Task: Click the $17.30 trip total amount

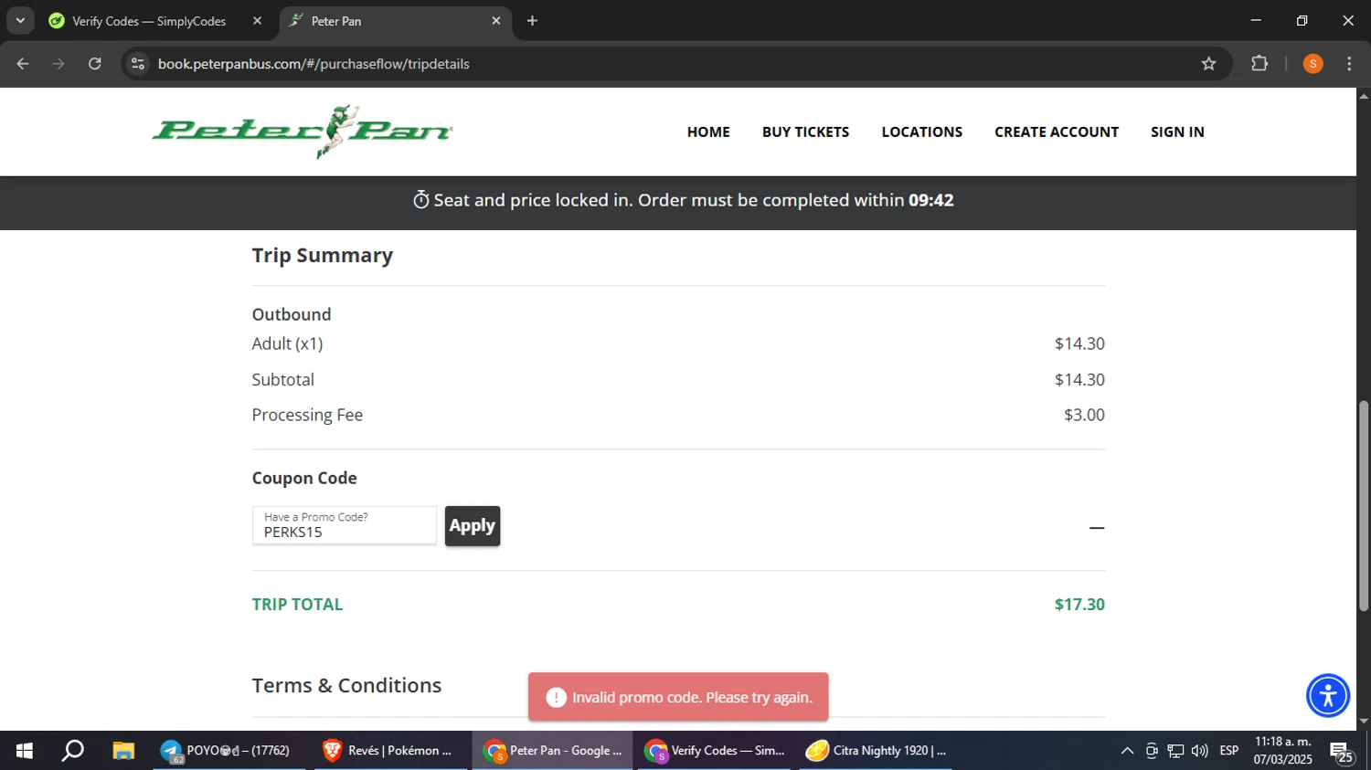Action: click(1079, 605)
